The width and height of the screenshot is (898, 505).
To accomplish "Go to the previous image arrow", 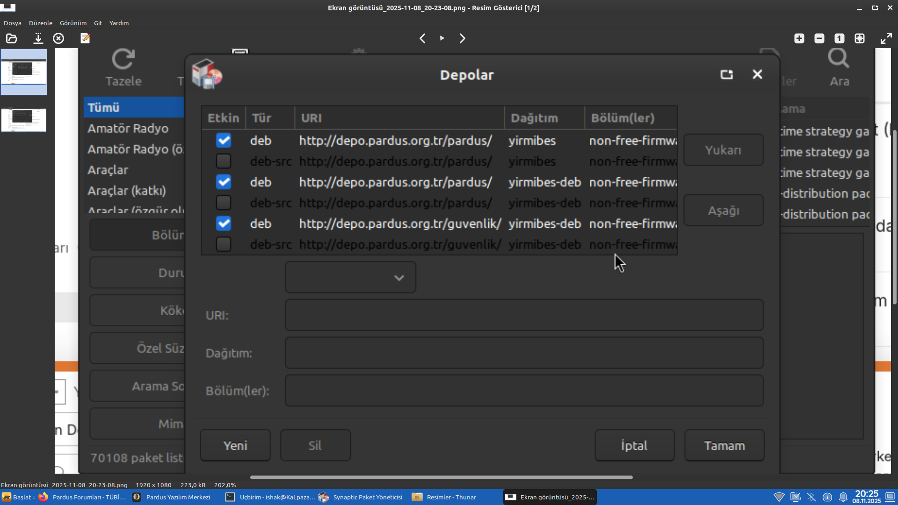I will pos(422,38).
